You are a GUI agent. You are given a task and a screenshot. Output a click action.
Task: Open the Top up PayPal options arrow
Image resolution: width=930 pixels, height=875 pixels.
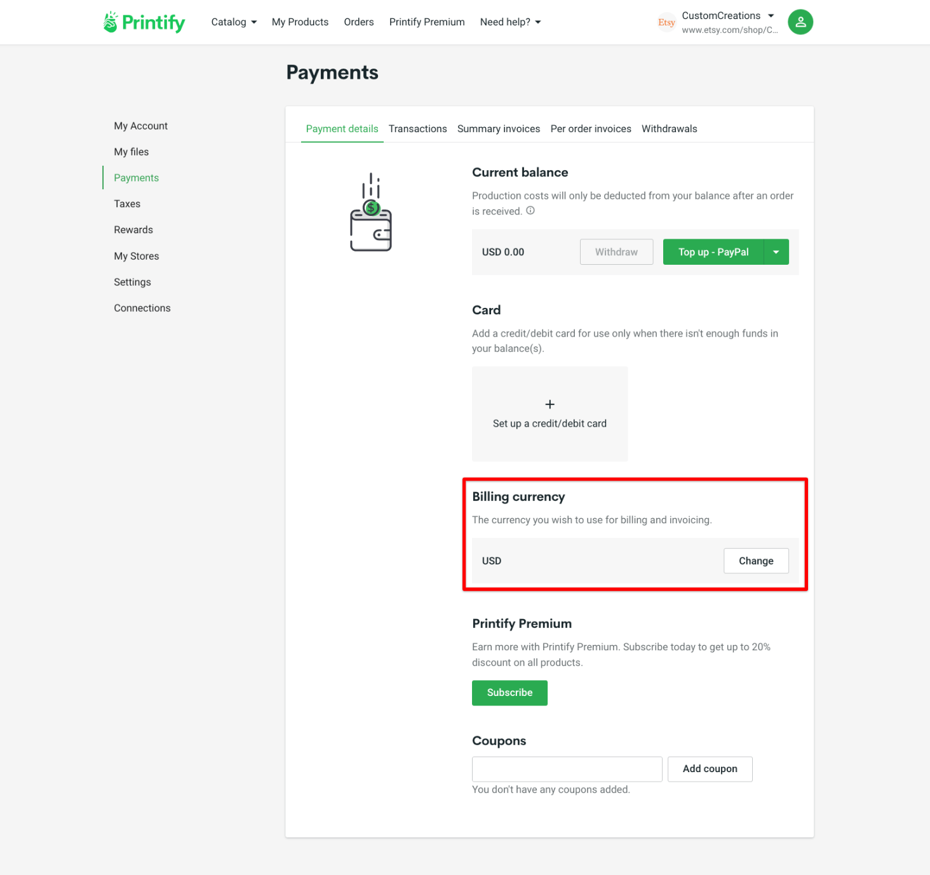(776, 251)
